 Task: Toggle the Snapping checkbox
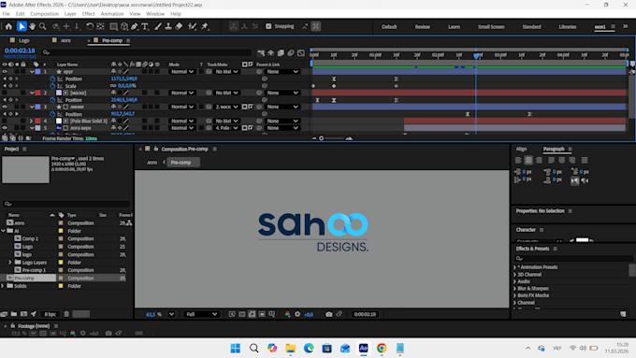pyautogui.click(x=268, y=26)
